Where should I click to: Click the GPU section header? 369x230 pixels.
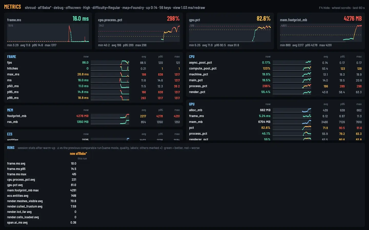(x=192, y=104)
